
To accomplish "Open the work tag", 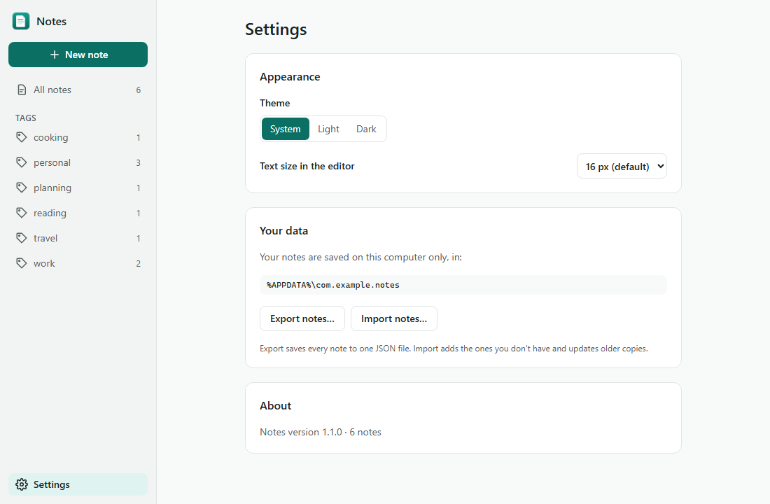I will (78, 263).
